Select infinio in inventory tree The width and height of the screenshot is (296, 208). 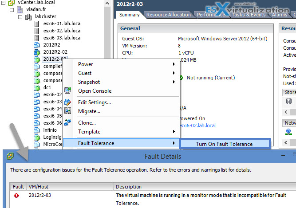(x=50, y=130)
